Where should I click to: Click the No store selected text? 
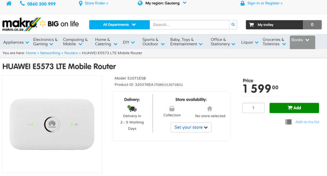pyautogui.click(x=210, y=116)
